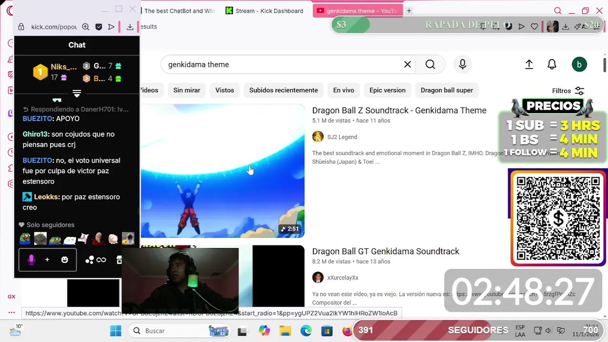Viewport: 608px width, 342px height.
Task: Click xXurcelayXx channel avatar
Action: click(318, 277)
